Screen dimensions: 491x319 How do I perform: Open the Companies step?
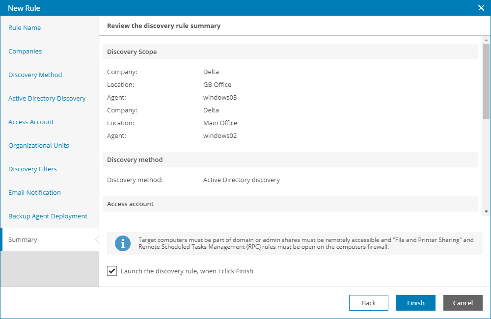[25, 52]
